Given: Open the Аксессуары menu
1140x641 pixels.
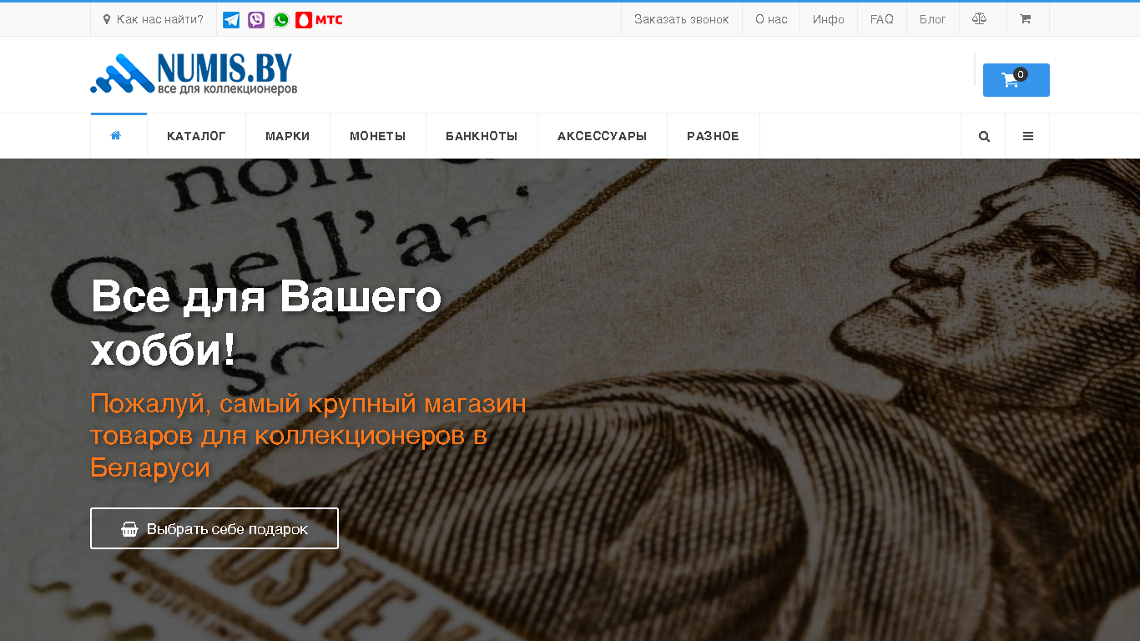Looking at the screenshot, I should pos(603,136).
